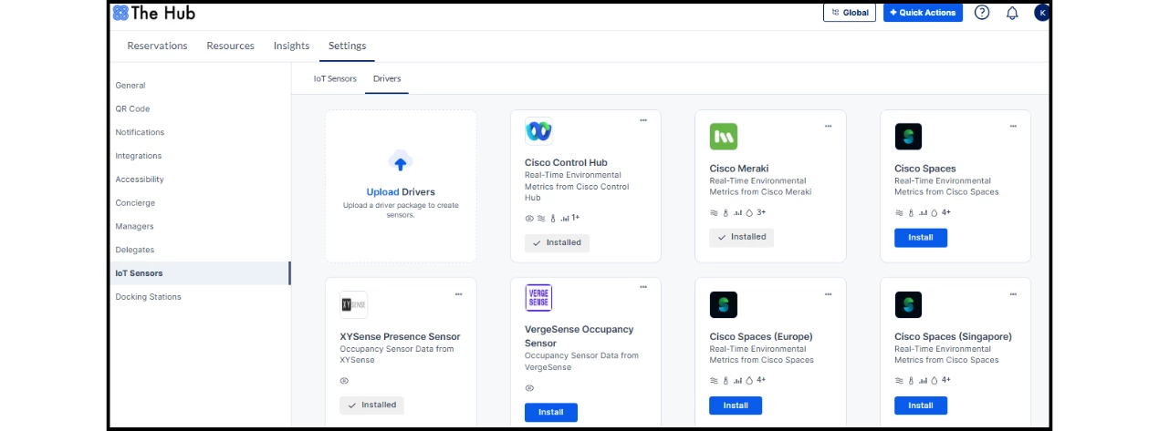1159x431 pixels.
Task: Click the 4+ metrics count on Cisco Spaces card
Action: click(x=946, y=212)
